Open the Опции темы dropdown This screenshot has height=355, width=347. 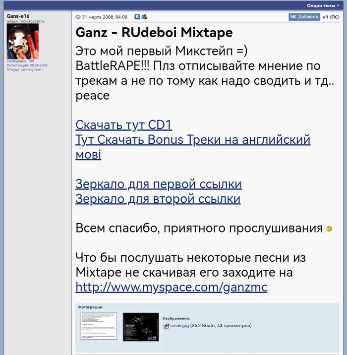point(323,5)
